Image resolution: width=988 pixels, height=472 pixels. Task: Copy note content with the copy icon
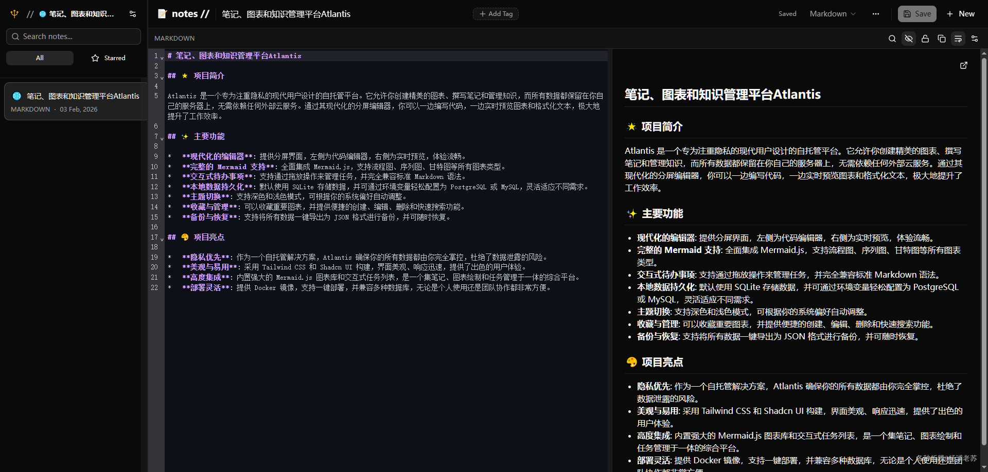(942, 39)
